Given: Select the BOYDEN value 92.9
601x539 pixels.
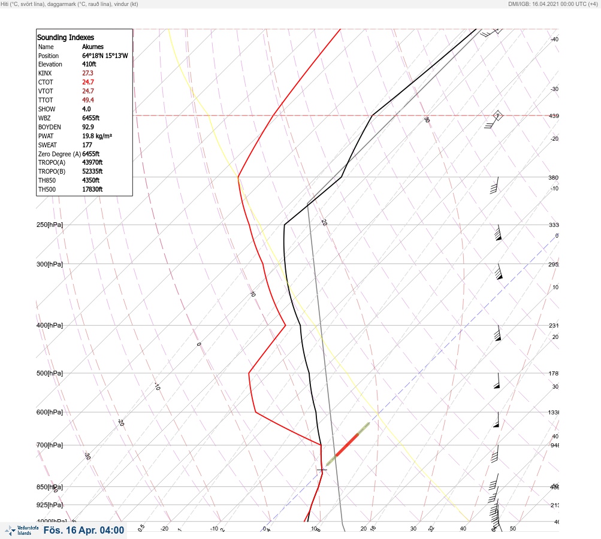Looking at the screenshot, I should pyautogui.click(x=87, y=127).
